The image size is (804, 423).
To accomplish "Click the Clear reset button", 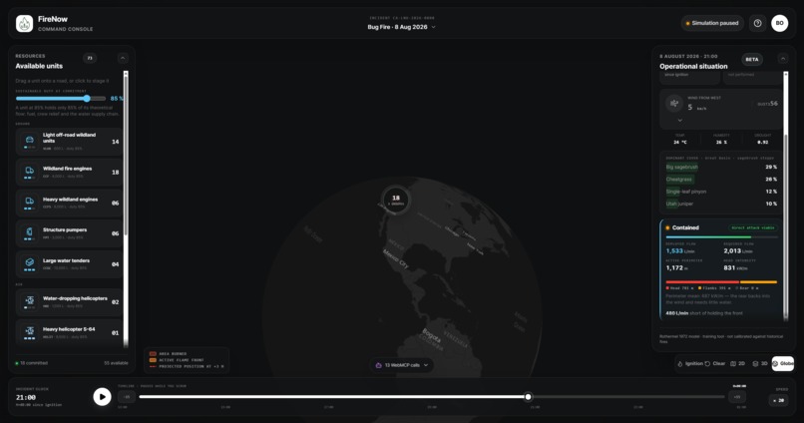I will [x=715, y=363].
